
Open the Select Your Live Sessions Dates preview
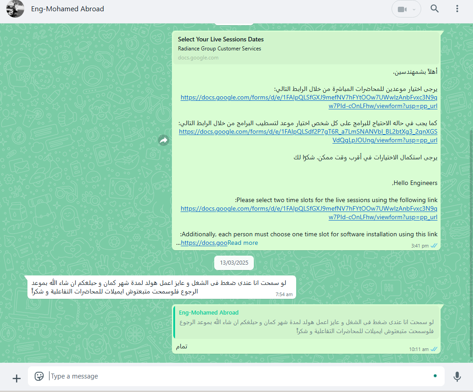click(306, 48)
